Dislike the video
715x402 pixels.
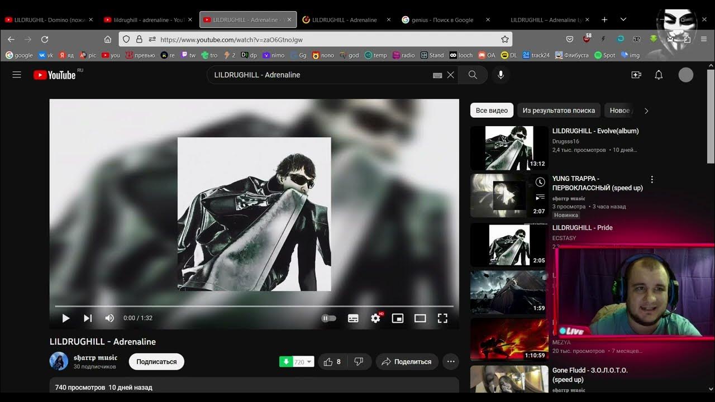tap(359, 362)
